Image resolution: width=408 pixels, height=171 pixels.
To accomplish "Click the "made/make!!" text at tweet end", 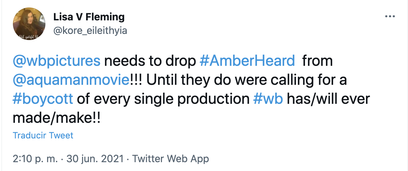I will 57,118.
